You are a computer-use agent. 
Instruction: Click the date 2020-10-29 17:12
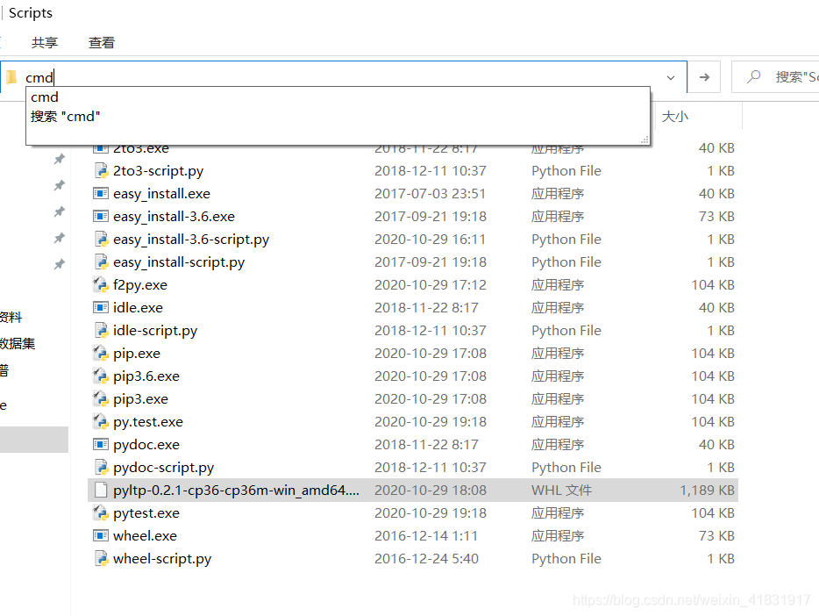point(431,285)
